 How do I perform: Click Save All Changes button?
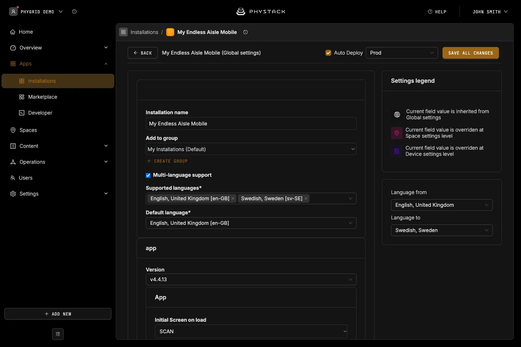[471, 53]
